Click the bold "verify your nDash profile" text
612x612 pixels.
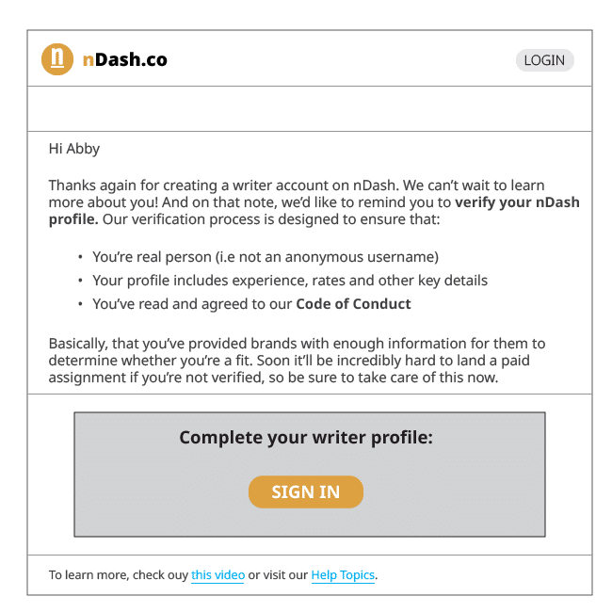517,202
